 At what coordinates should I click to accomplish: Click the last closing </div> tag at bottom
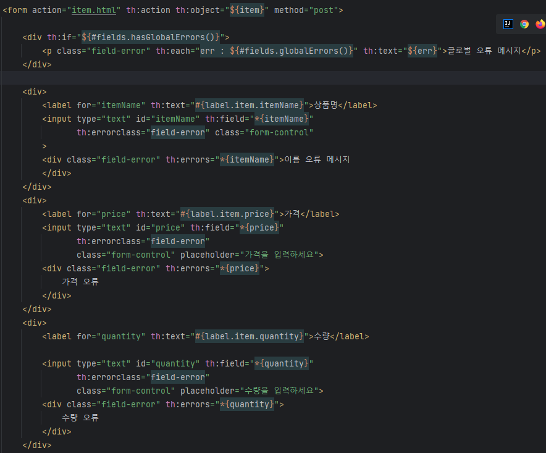[37, 445]
